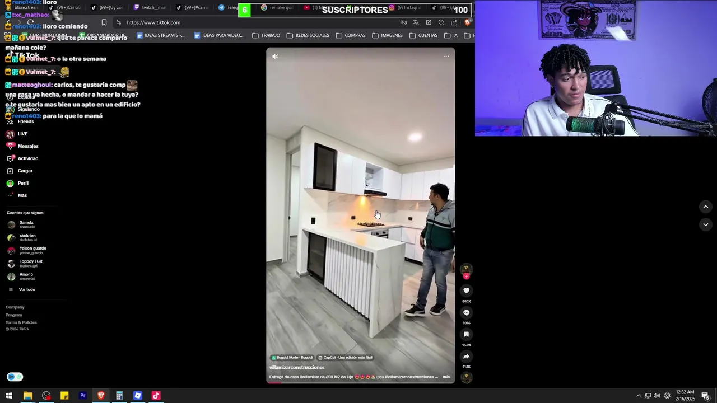Image resolution: width=717 pixels, height=403 pixels.
Task: Toggle floating pill widget bottom-left
Action: tap(15, 377)
